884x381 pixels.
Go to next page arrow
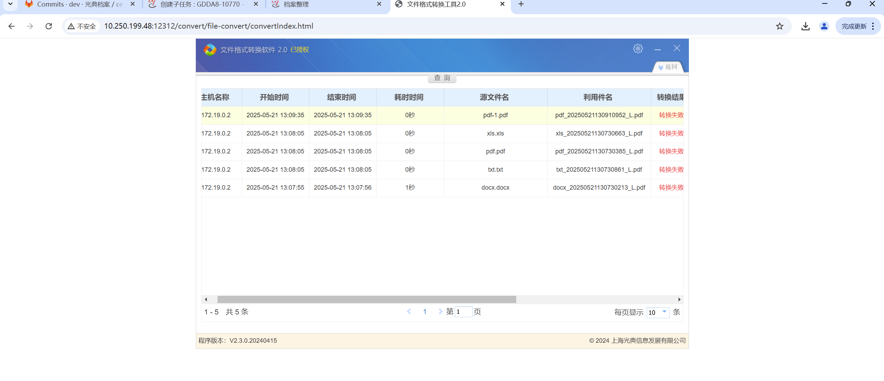[x=440, y=312]
